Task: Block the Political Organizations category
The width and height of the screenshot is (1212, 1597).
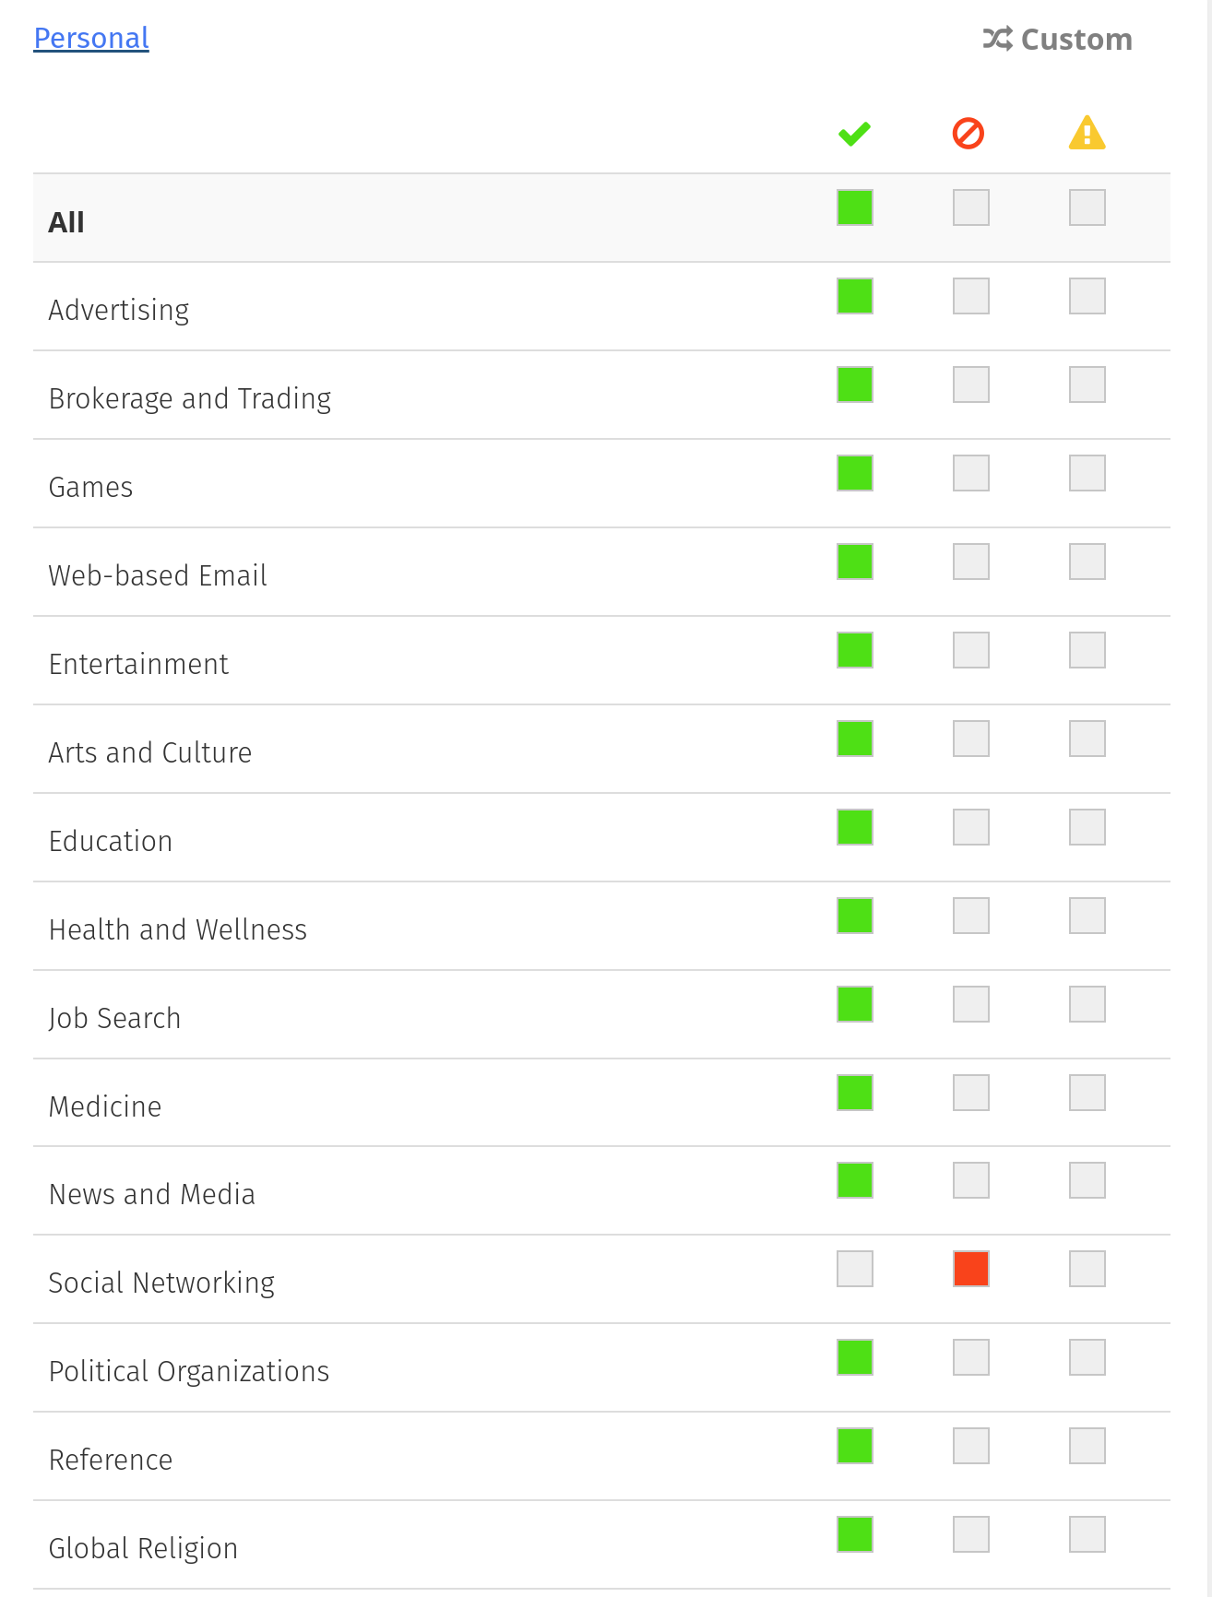Action: click(970, 1357)
